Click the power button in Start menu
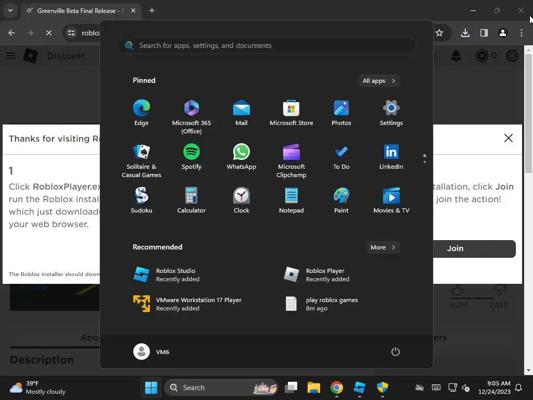Viewport: 533px width, 400px height. pos(396,352)
